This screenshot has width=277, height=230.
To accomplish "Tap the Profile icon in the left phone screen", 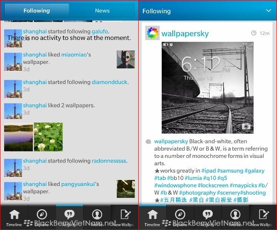I will (x=97, y=216).
